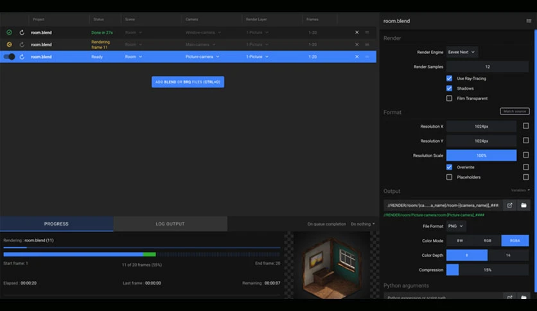Click the Match source button

point(515,111)
